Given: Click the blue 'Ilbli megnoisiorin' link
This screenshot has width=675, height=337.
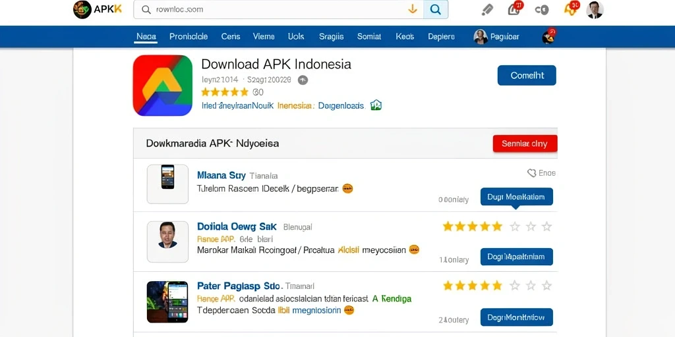Looking at the screenshot, I should [x=310, y=310].
